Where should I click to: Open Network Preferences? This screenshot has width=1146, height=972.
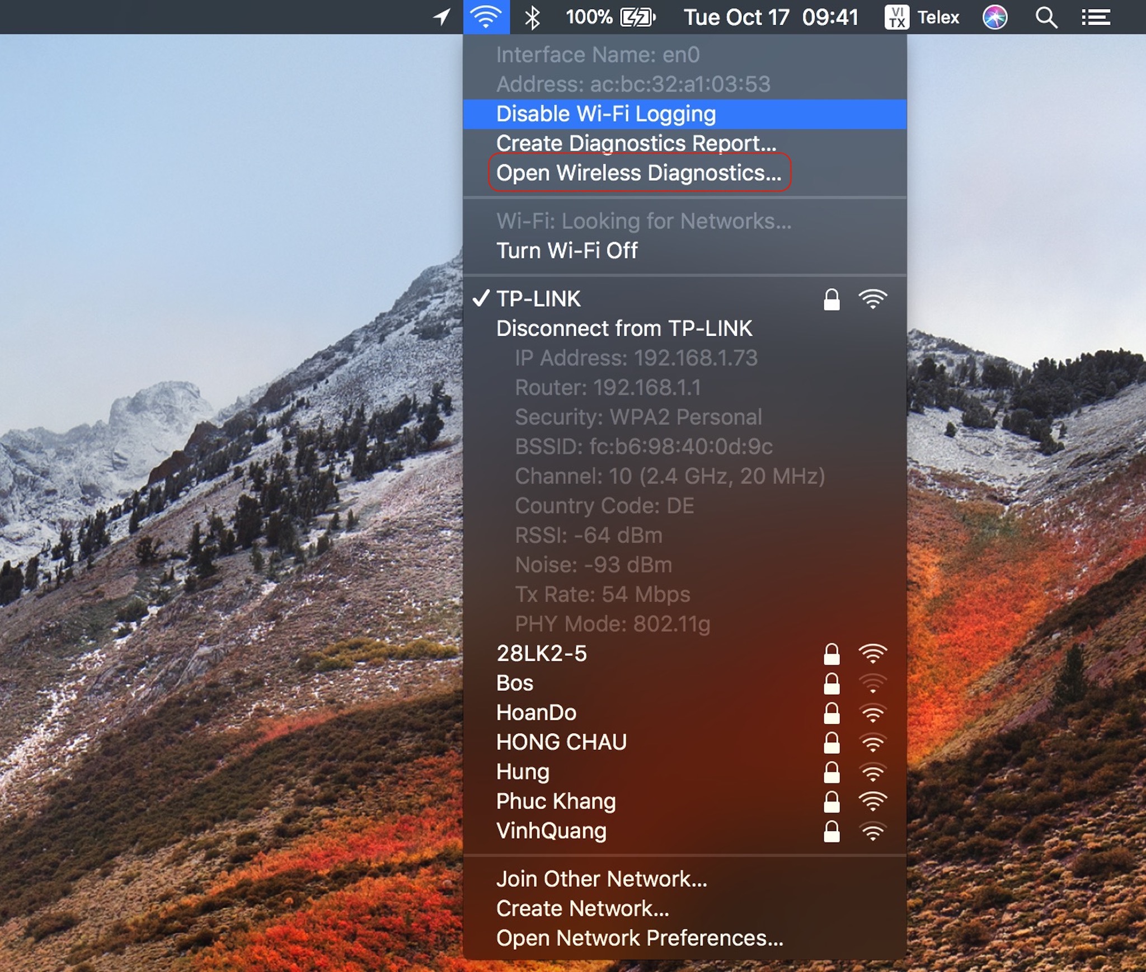[x=639, y=938]
